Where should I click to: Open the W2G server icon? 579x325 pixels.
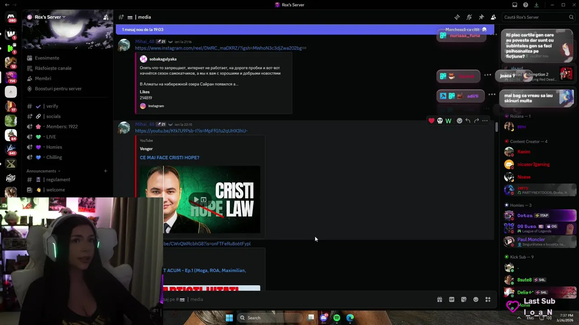coord(11,178)
